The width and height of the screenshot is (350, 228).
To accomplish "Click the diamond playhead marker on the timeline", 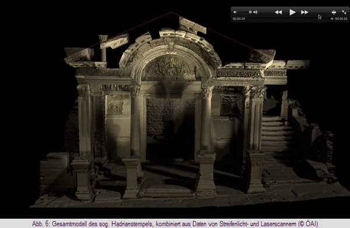I will [332, 19].
